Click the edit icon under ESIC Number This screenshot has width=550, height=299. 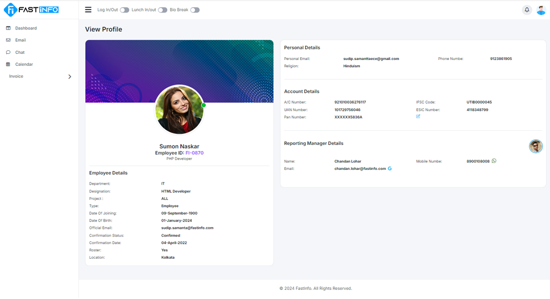point(418,117)
